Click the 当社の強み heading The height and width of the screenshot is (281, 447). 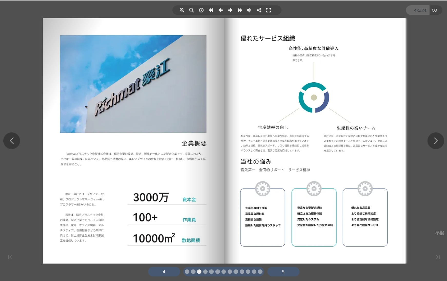coord(256,161)
